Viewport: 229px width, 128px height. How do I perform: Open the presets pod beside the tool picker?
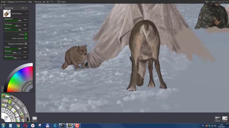[x=34, y=119]
